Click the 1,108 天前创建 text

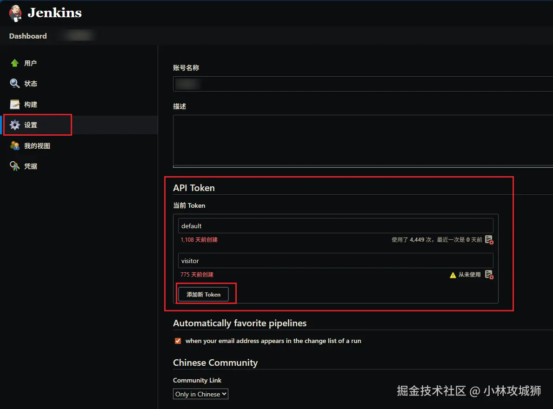coord(199,239)
